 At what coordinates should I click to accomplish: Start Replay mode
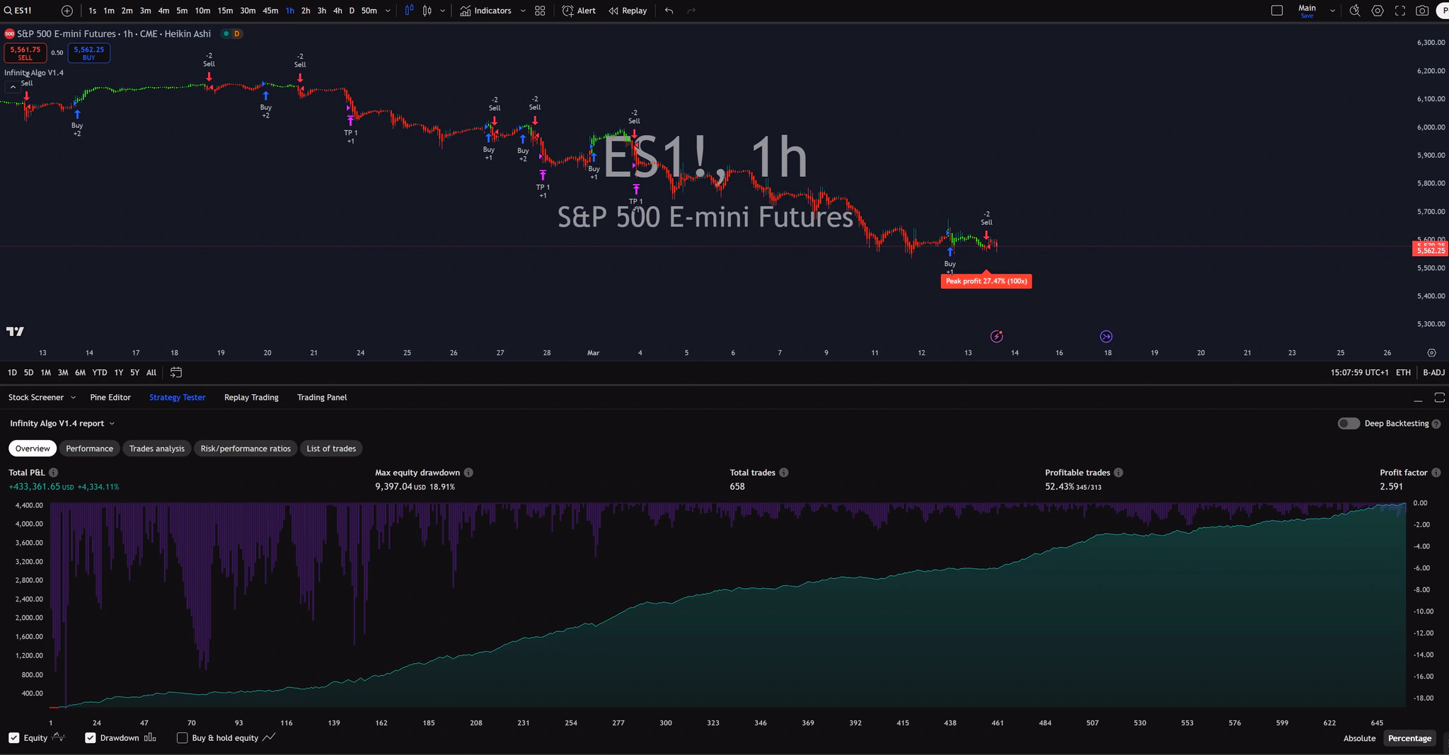coord(627,11)
